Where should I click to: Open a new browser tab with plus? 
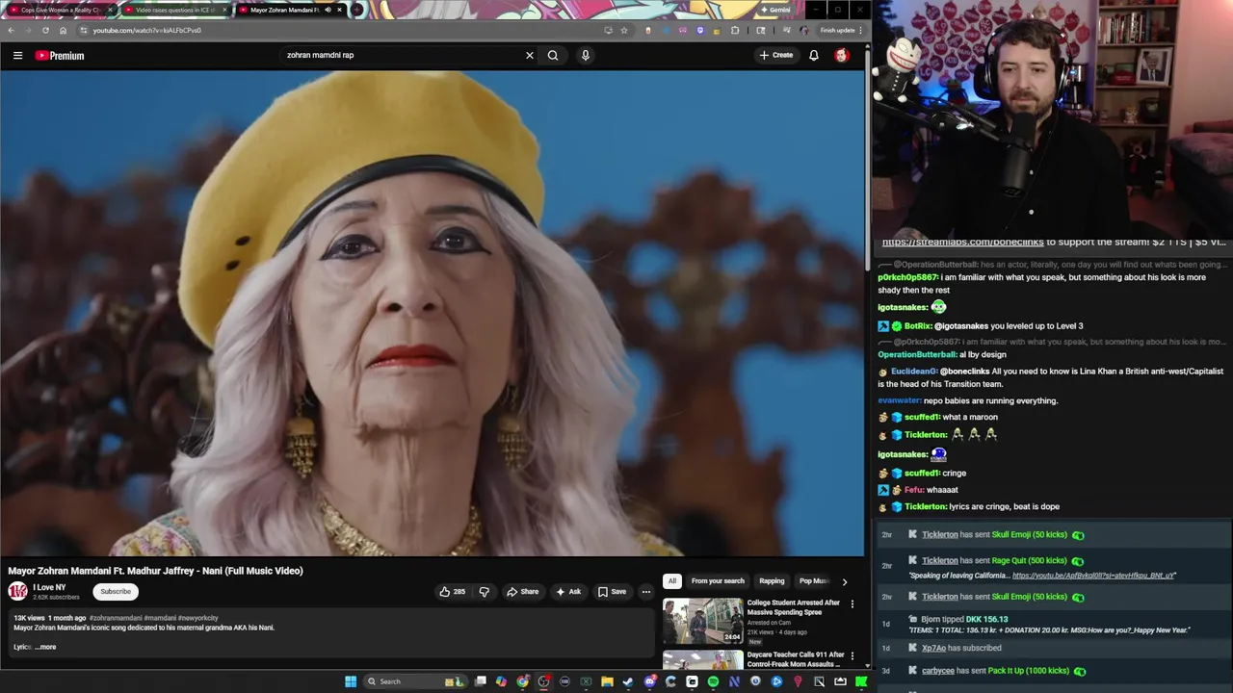click(x=357, y=10)
